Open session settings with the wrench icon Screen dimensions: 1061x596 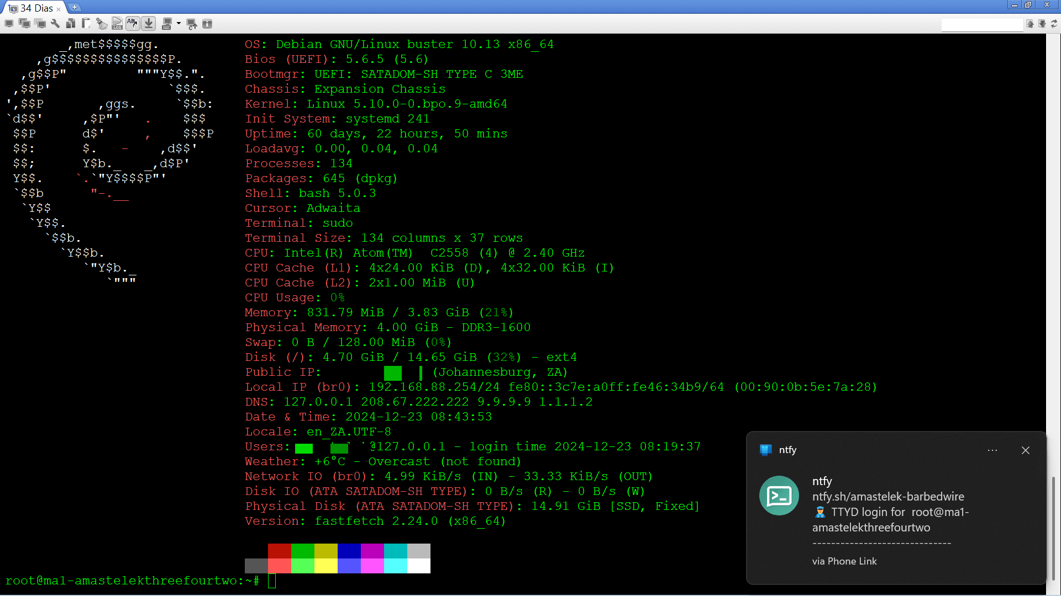[55, 24]
